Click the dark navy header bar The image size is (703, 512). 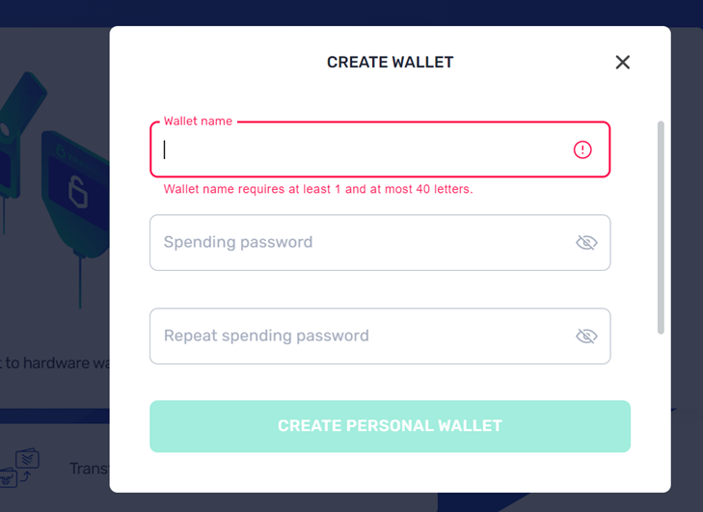click(351, 13)
